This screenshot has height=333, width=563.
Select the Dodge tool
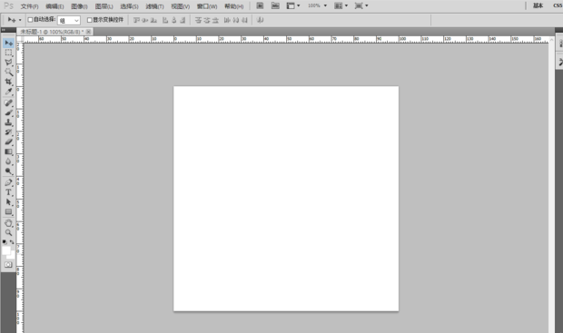(x=8, y=171)
